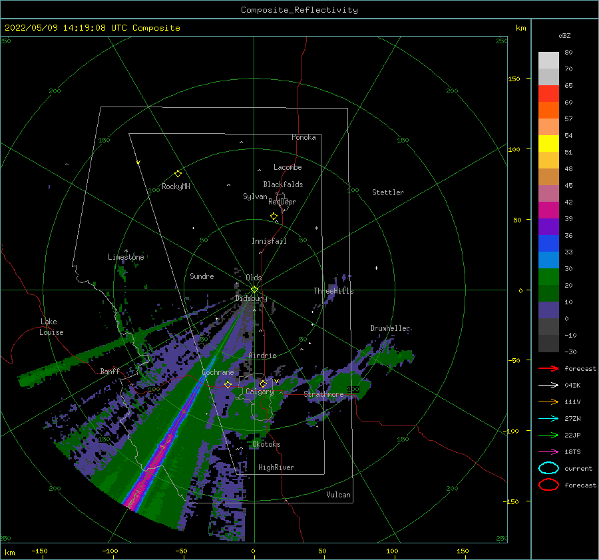Viewport: 599px width, 560px height.
Task: Select the yellow 51-54 dBZ swatch
Action: [548, 144]
